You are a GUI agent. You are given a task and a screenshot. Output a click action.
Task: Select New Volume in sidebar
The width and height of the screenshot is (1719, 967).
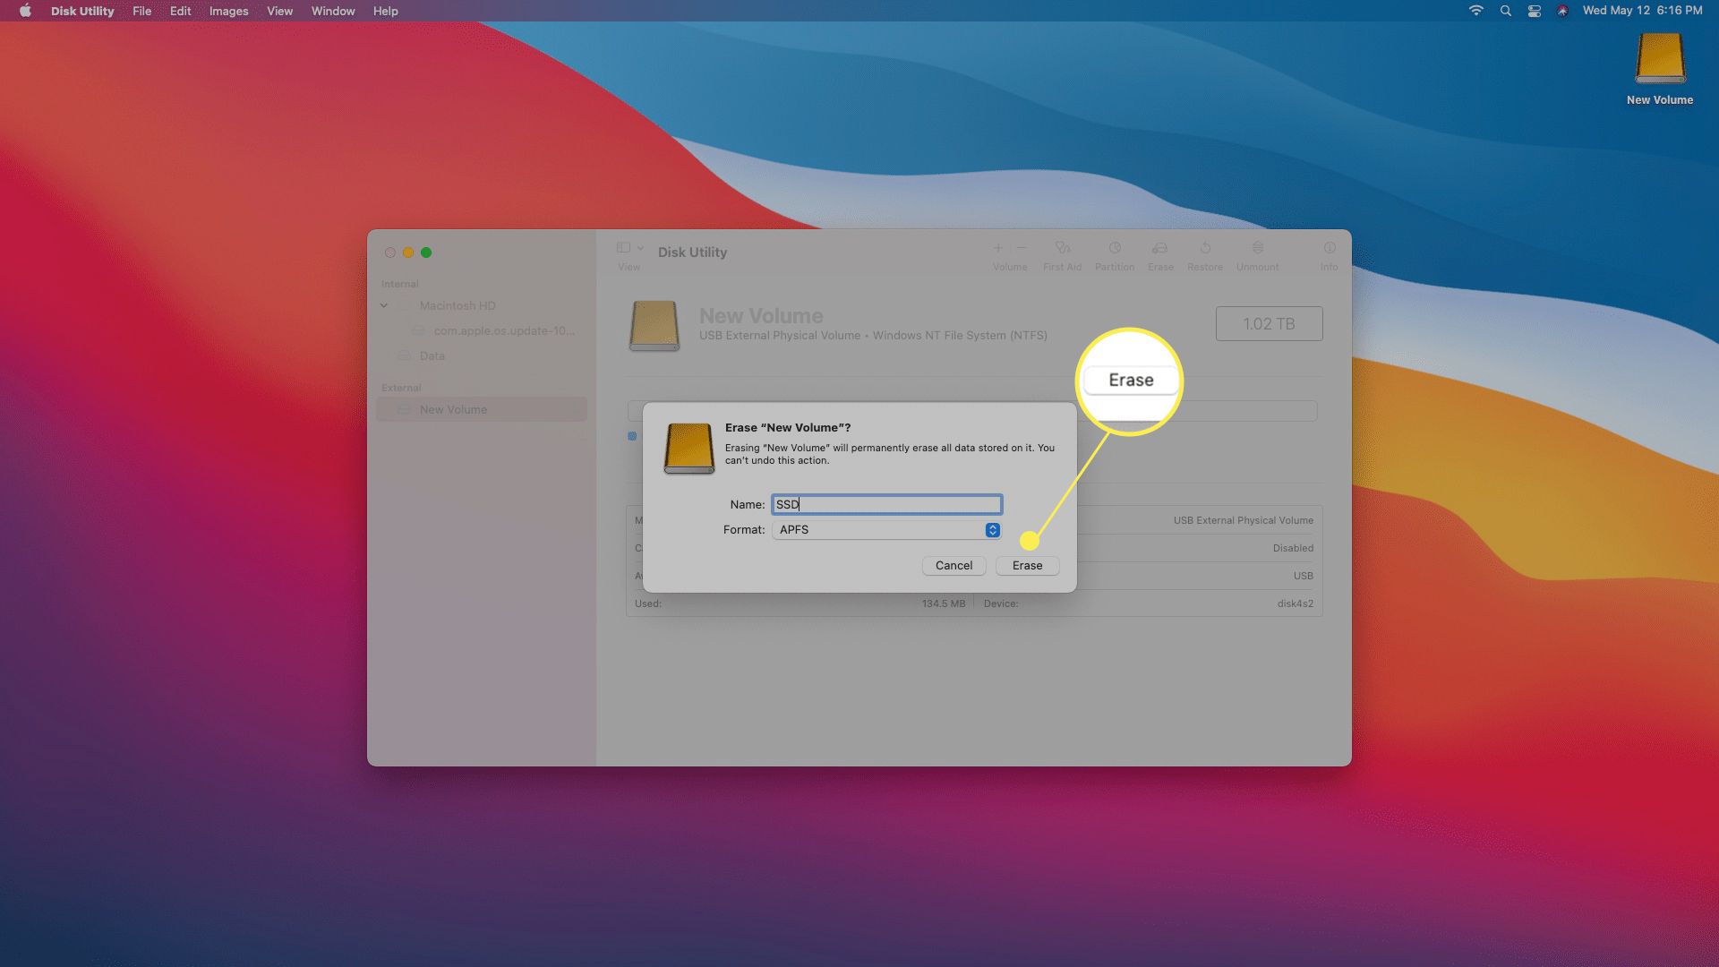(482, 409)
